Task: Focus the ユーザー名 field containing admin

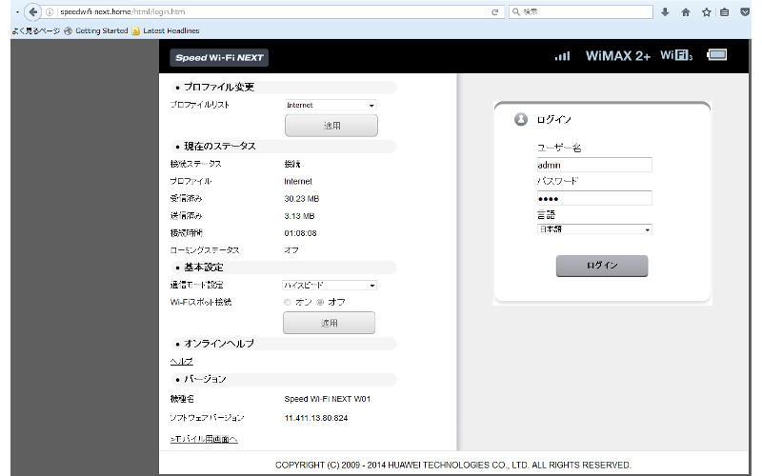Action: (x=594, y=165)
